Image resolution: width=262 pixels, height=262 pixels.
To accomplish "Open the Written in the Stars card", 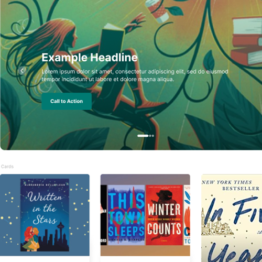I will point(45,215).
